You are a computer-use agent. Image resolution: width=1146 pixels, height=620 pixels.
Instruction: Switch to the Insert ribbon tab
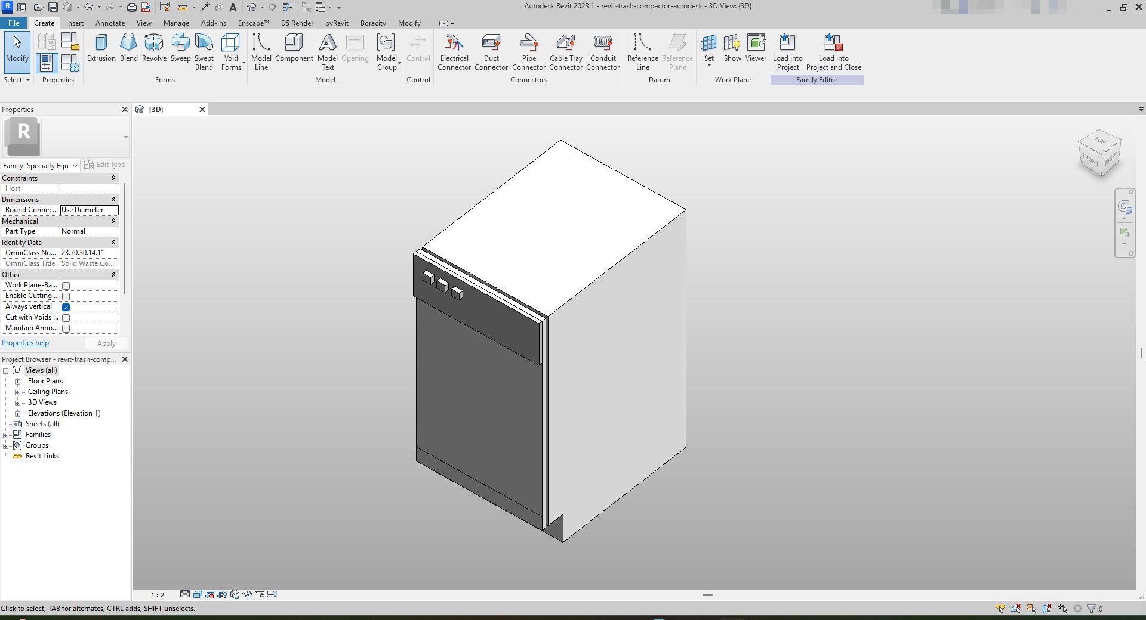[75, 23]
